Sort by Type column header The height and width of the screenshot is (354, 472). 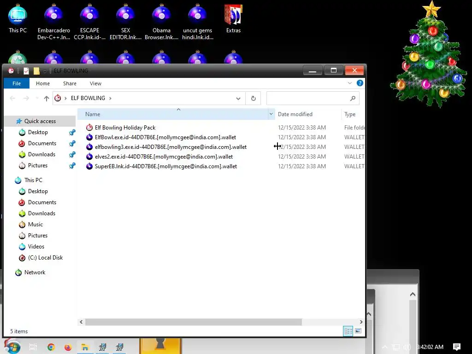pyautogui.click(x=354, y=114)
